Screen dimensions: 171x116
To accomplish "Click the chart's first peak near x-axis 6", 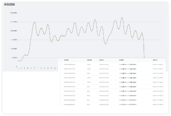I will [35, 22].
